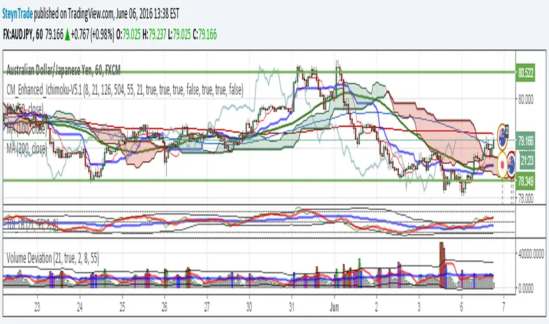
Task: Click the date 27 on the time axis
Action: click(x=207, y=307)
